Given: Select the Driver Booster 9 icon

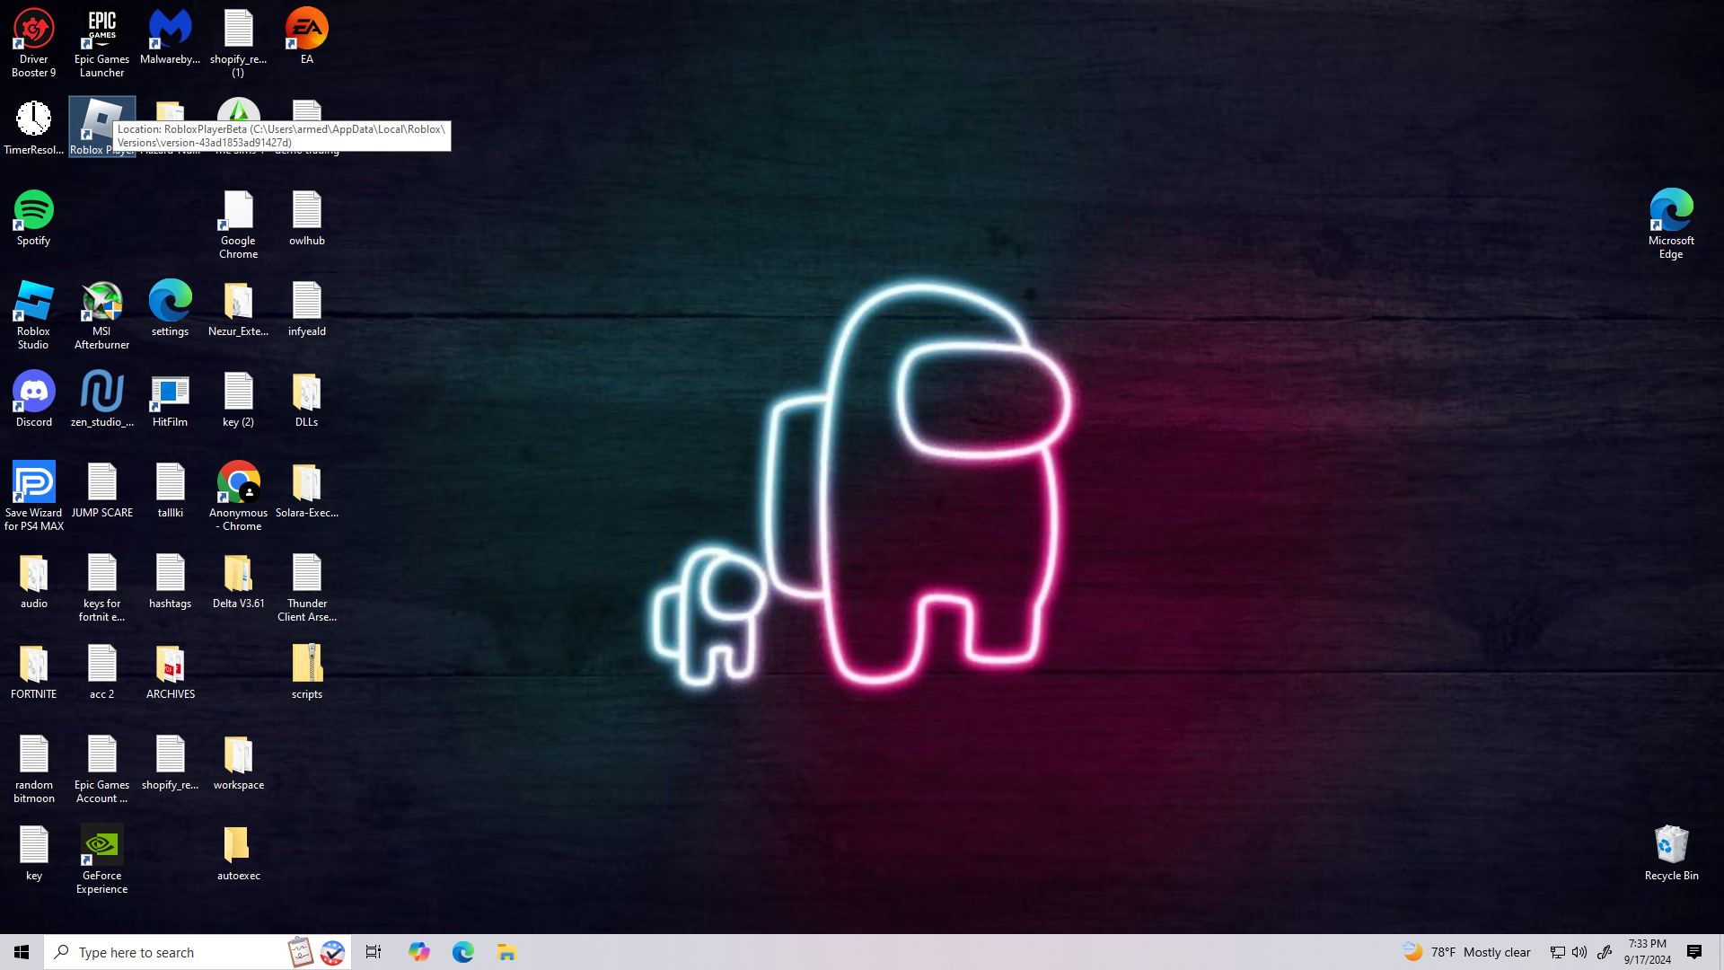Looking at the screenshot, I should click(34, 30).
